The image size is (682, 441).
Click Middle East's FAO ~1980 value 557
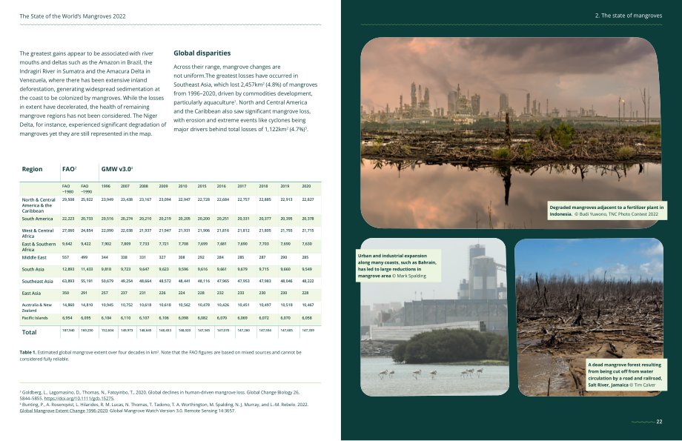(x=65, y=257)
